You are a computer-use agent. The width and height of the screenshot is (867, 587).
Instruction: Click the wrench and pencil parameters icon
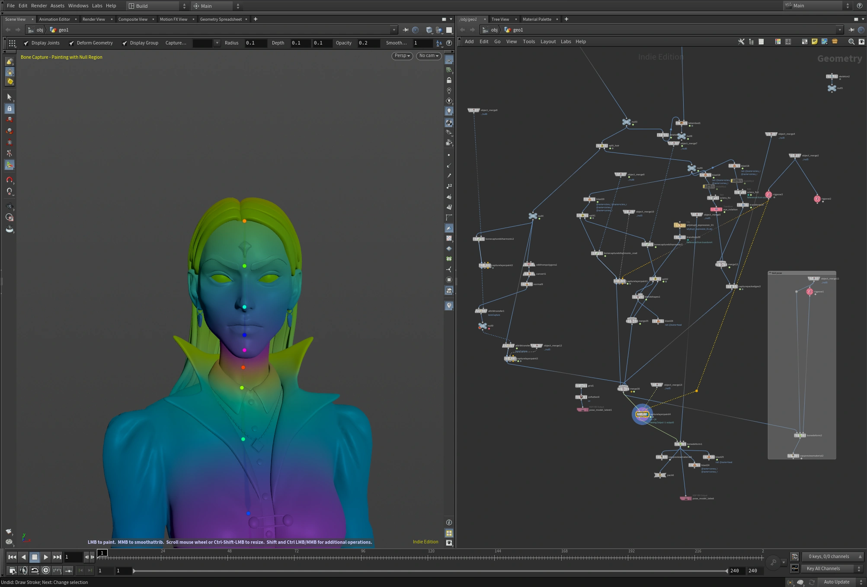[x=741, y=42]
